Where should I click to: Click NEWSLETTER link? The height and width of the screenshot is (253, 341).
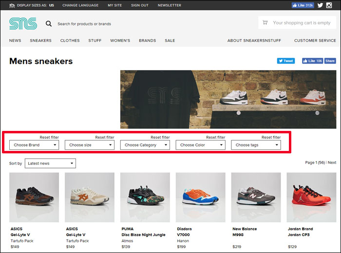point(170,5)
